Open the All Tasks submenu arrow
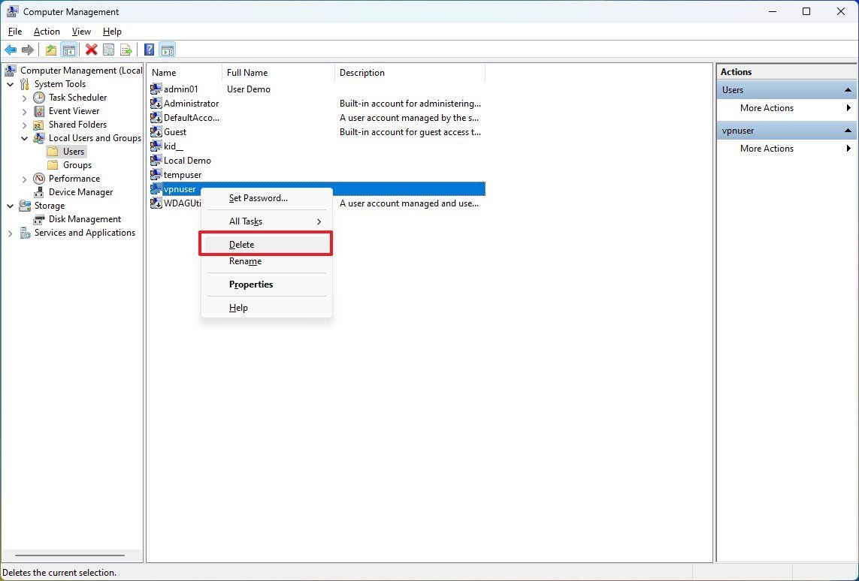 (x=319, y=221)
